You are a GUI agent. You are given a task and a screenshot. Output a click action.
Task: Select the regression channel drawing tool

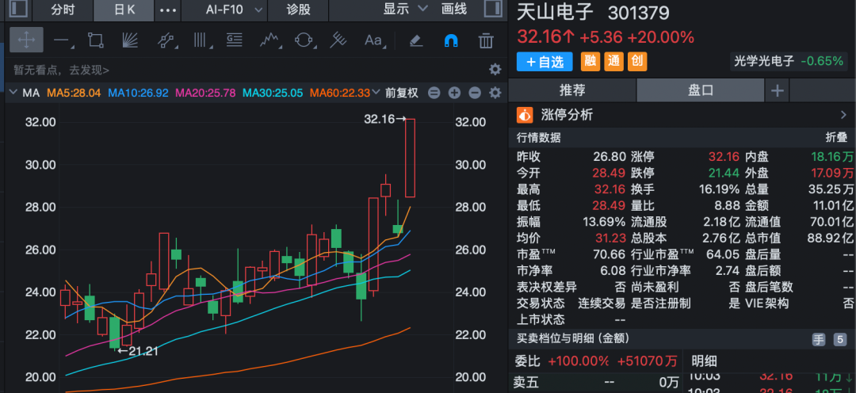coord(166,40)
